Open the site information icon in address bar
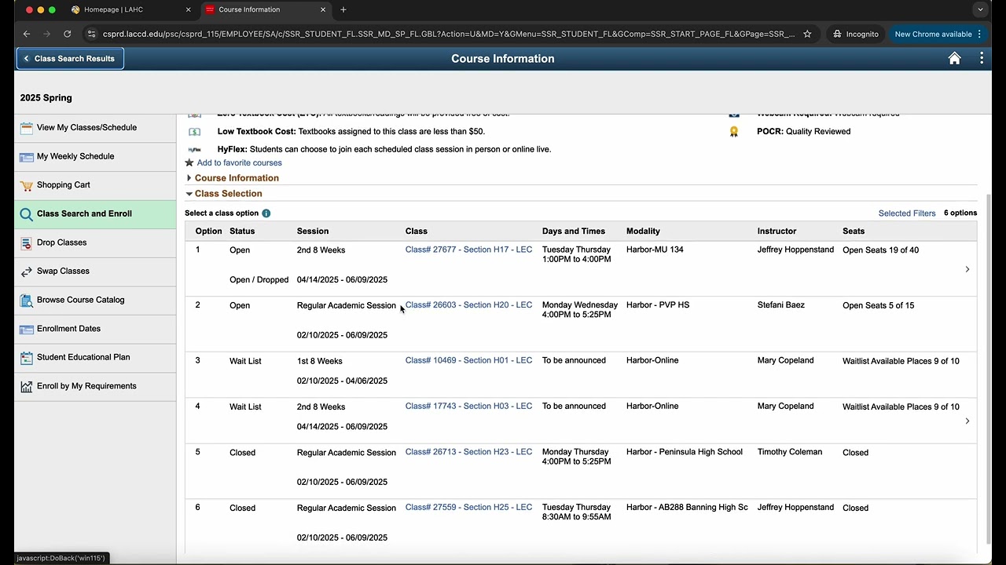The width and height of the screenshot is (1006, 565). click(91, 34)
